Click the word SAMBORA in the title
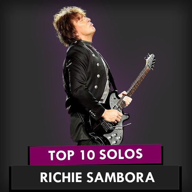The image size is (192, 192). click(x=121, y=177)
